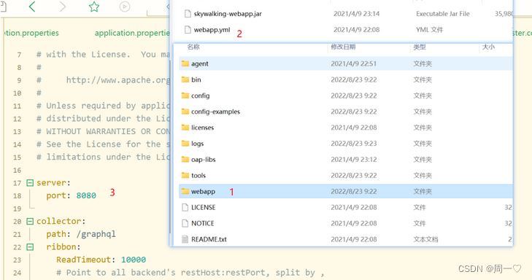Sort by the 类型 column header
Image resolution: width=532 pixels, height=280 pixels.
(420, 47)
